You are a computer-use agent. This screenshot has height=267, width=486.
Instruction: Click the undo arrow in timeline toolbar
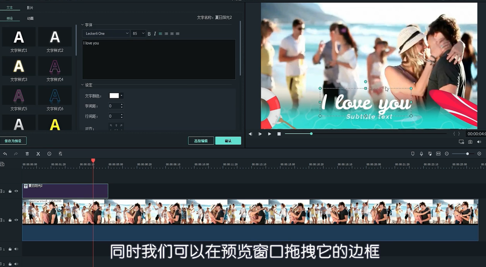click(5, 154)
